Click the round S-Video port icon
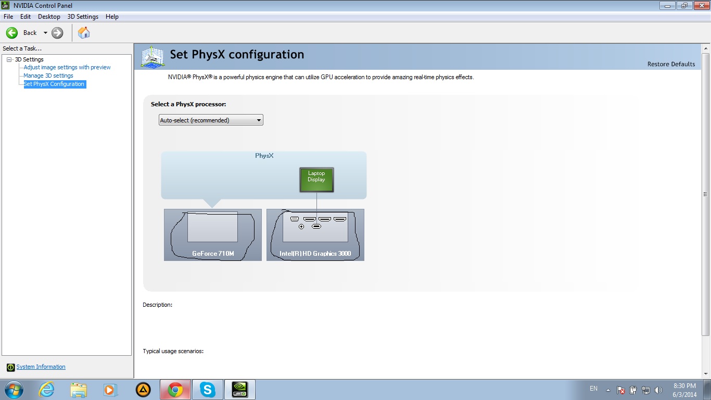 [x=301, y=227]
